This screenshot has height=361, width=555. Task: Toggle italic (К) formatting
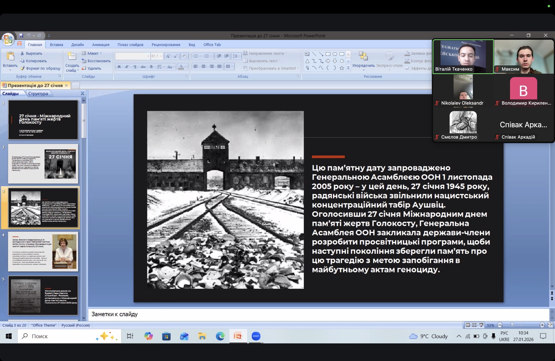coord(127,67)
